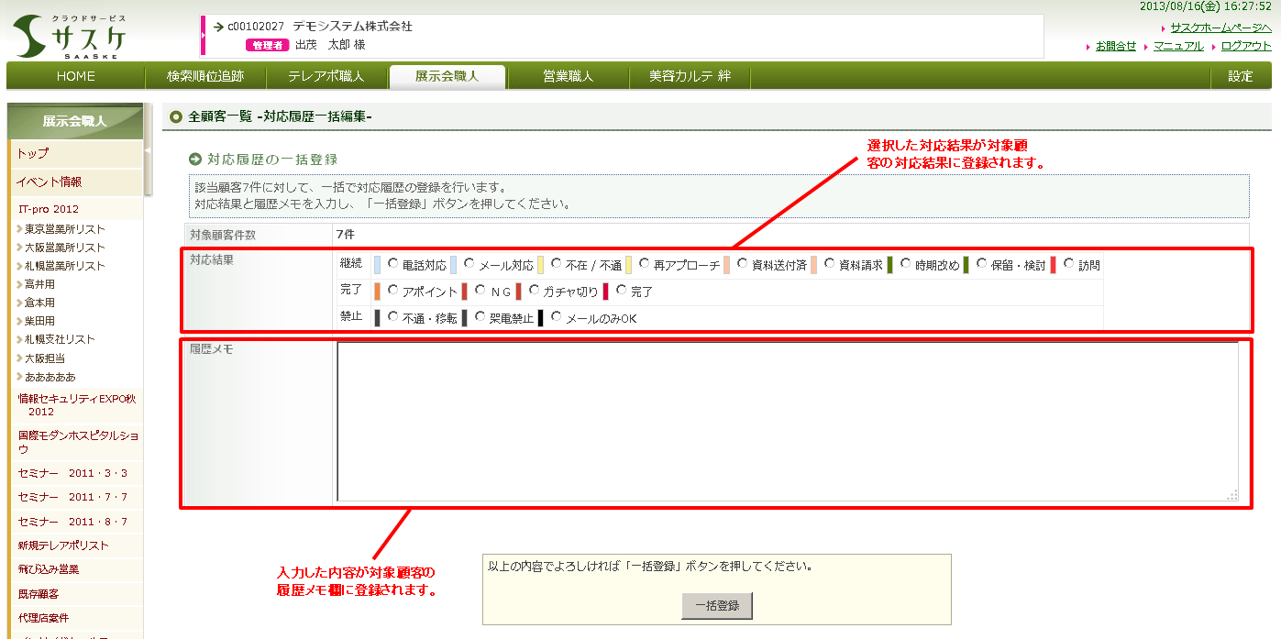Open the 設定 tab
Image resolution: width=1281 pixels, height=639 pixels.
(1240, 76)
